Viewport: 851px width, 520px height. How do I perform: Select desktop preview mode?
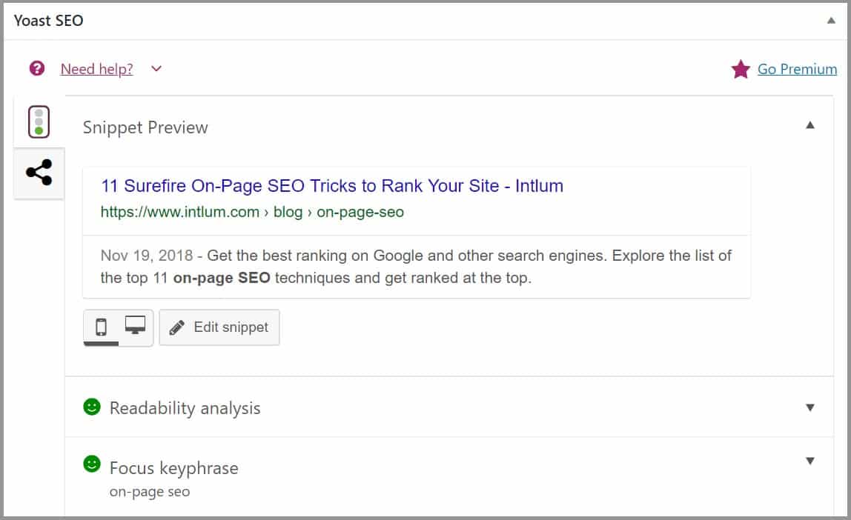click(x=135, y=325)
